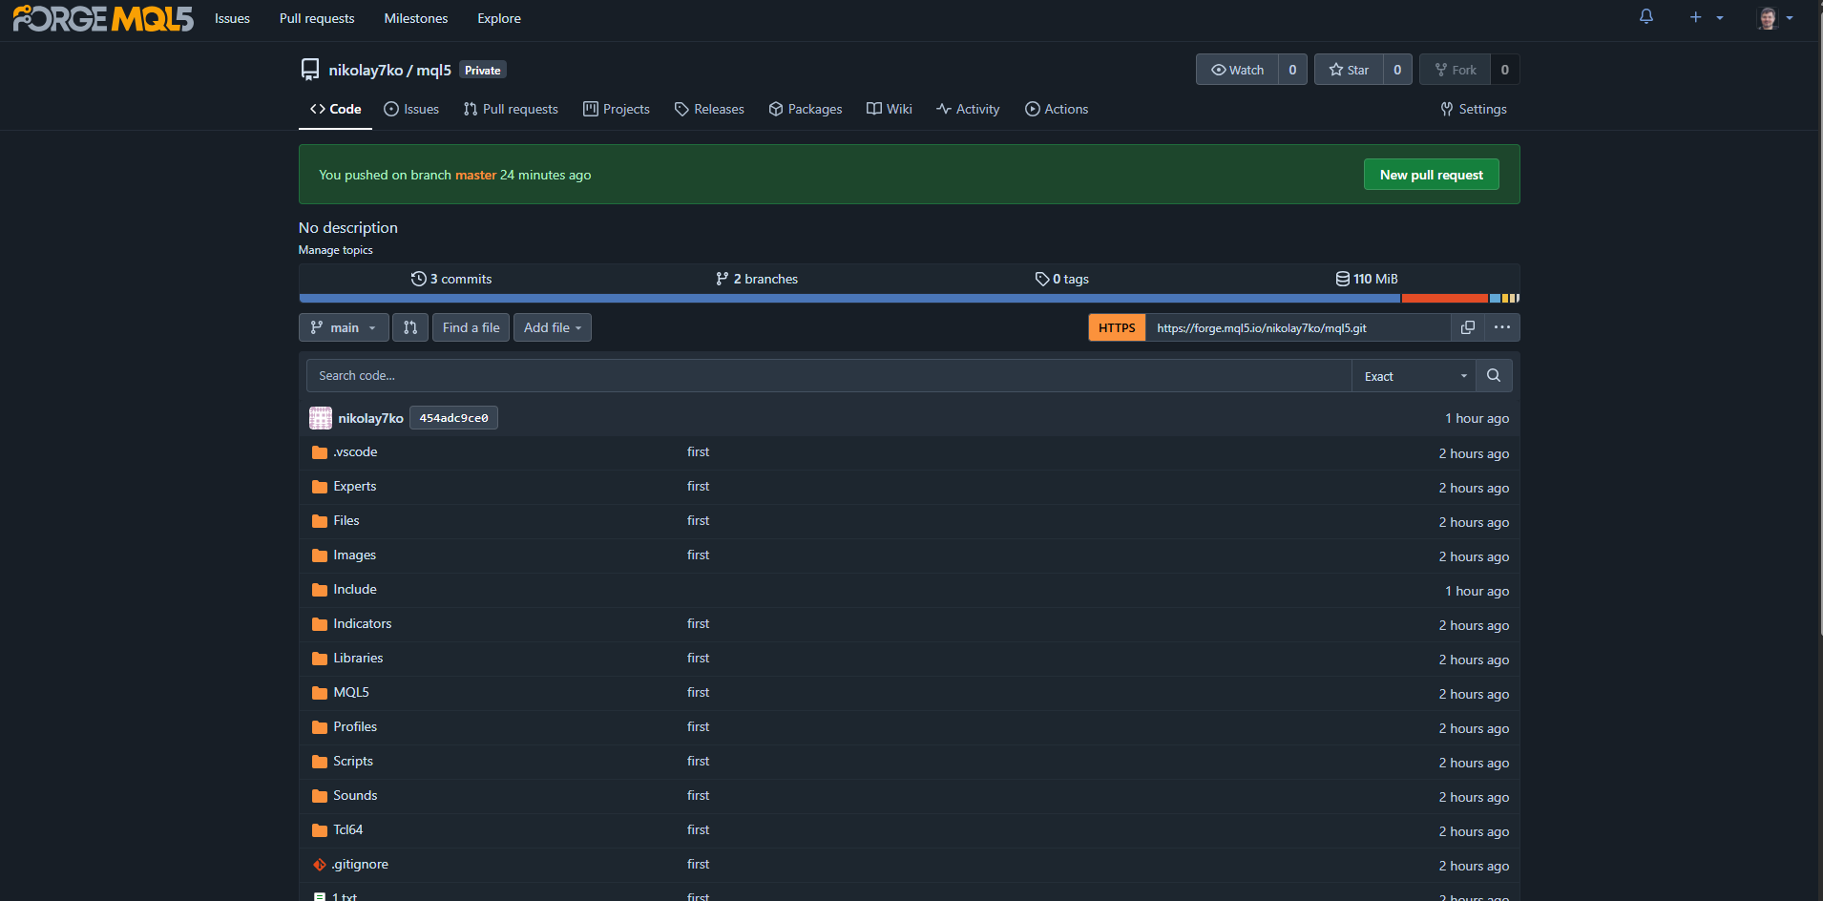Open the watchers count
Image resolution: width=1823 pixels, height=901 pixels.
[x=1292, y=70]
